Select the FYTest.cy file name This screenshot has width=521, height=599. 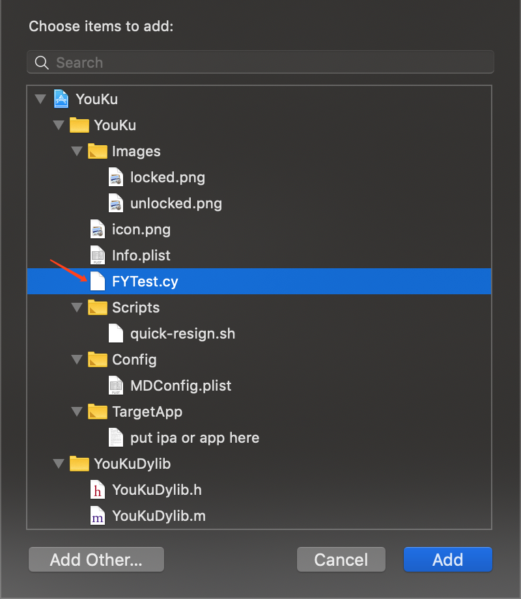pyautogui.click(x=145, y=281)
